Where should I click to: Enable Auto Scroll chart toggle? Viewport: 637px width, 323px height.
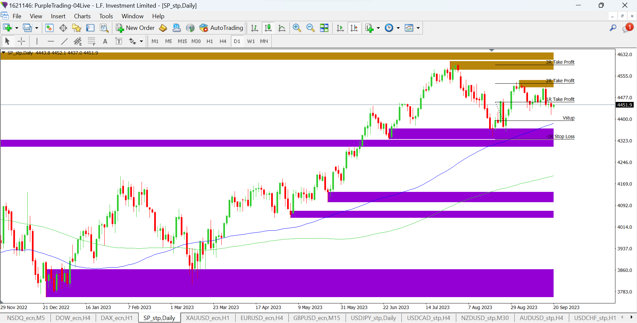[x=340, y=28]
